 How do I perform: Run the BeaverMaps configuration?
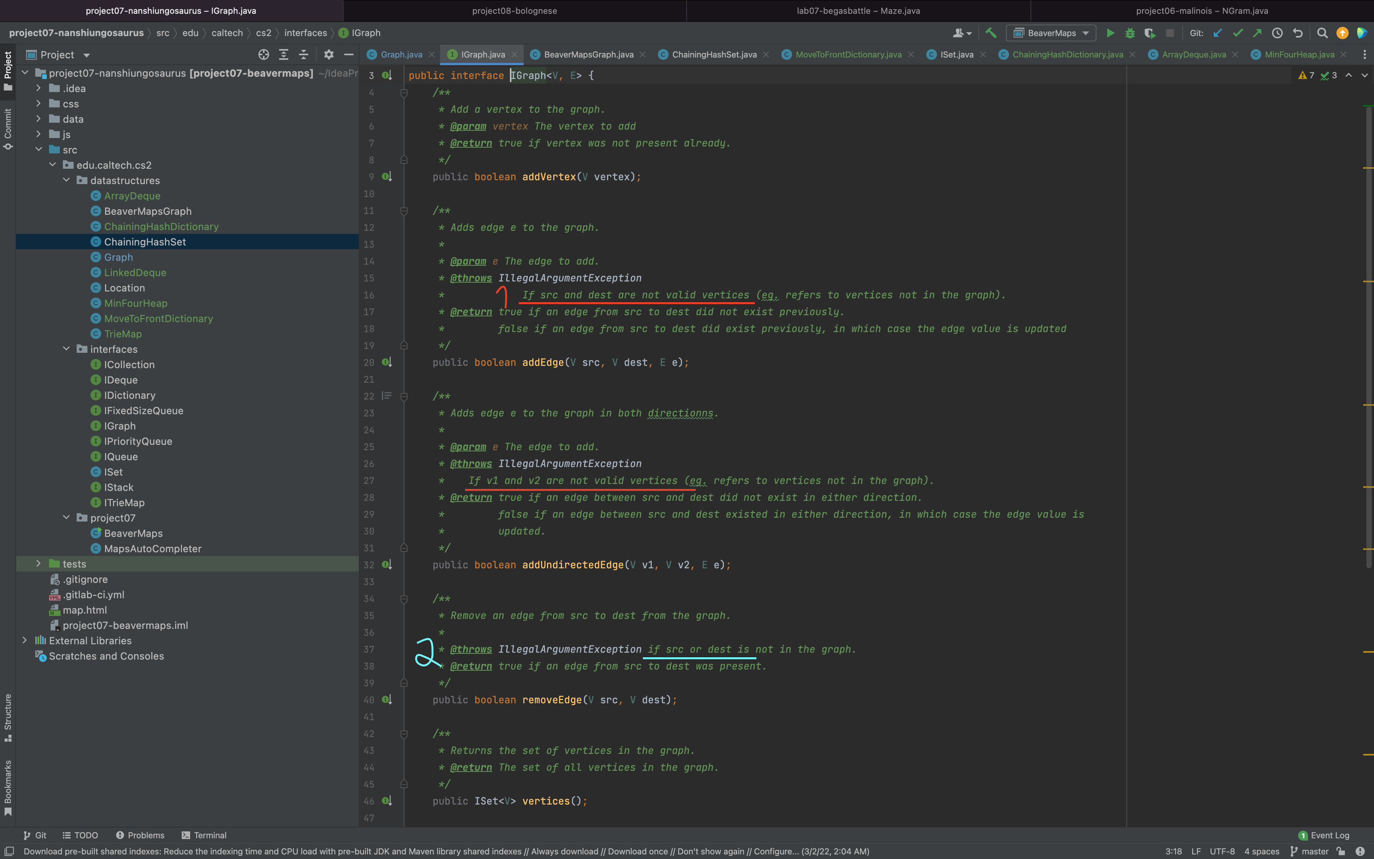point(1110,33)
